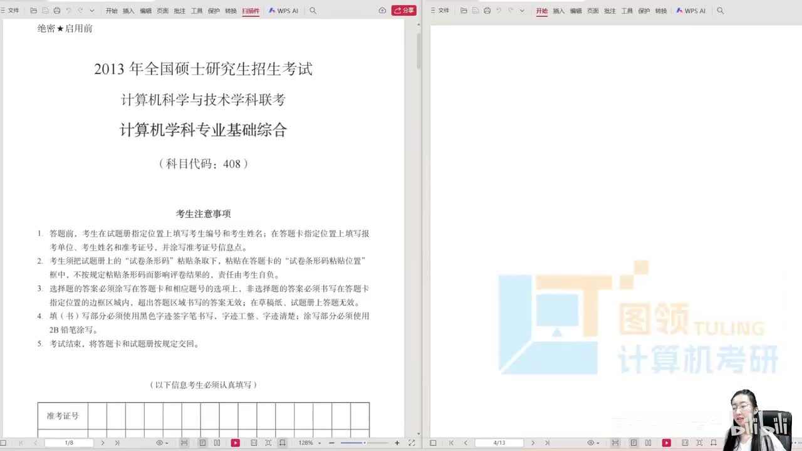Jump to last page in left window
Screen dimensions: 802x451
117,443
